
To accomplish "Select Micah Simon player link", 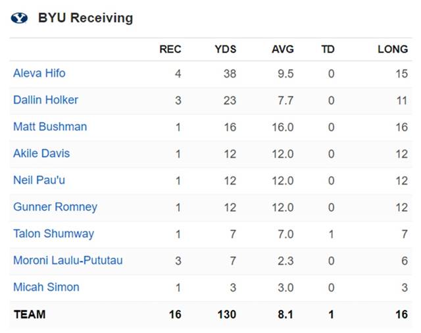I will pyautogui.click(x=46, y=287).
